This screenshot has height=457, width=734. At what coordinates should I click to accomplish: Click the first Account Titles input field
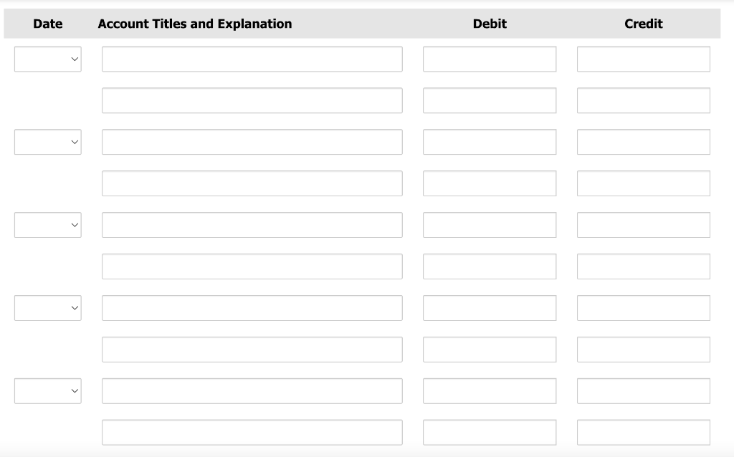coord(252,59)
